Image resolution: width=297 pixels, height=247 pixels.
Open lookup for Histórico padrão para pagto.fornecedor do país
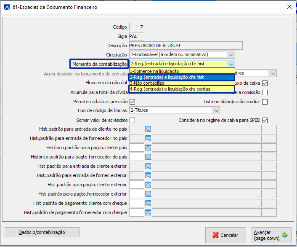pos(148,157)
